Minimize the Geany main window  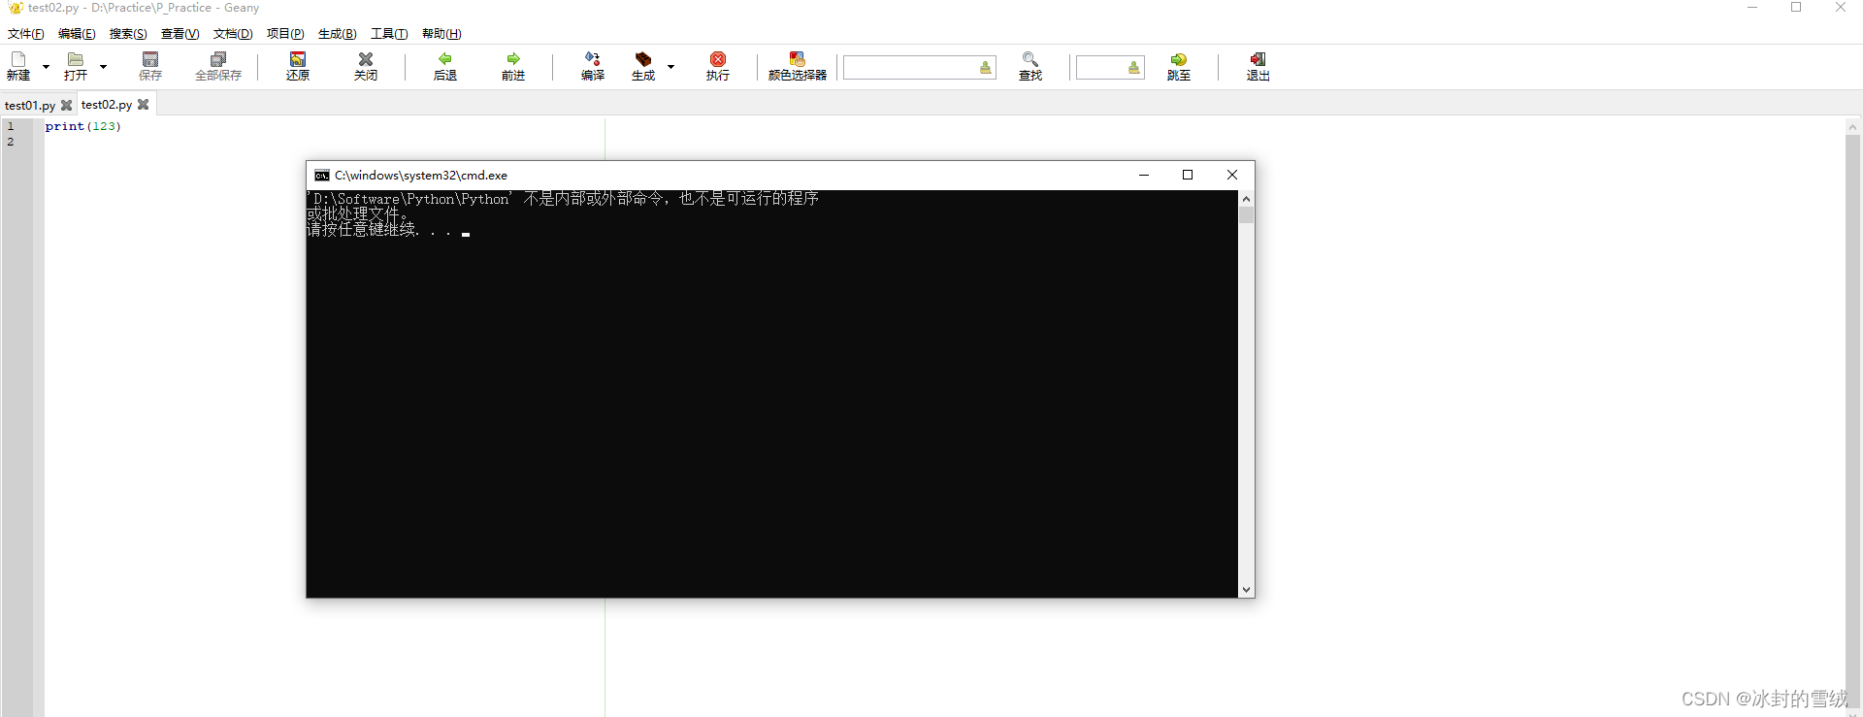(x=1752, y=8)
